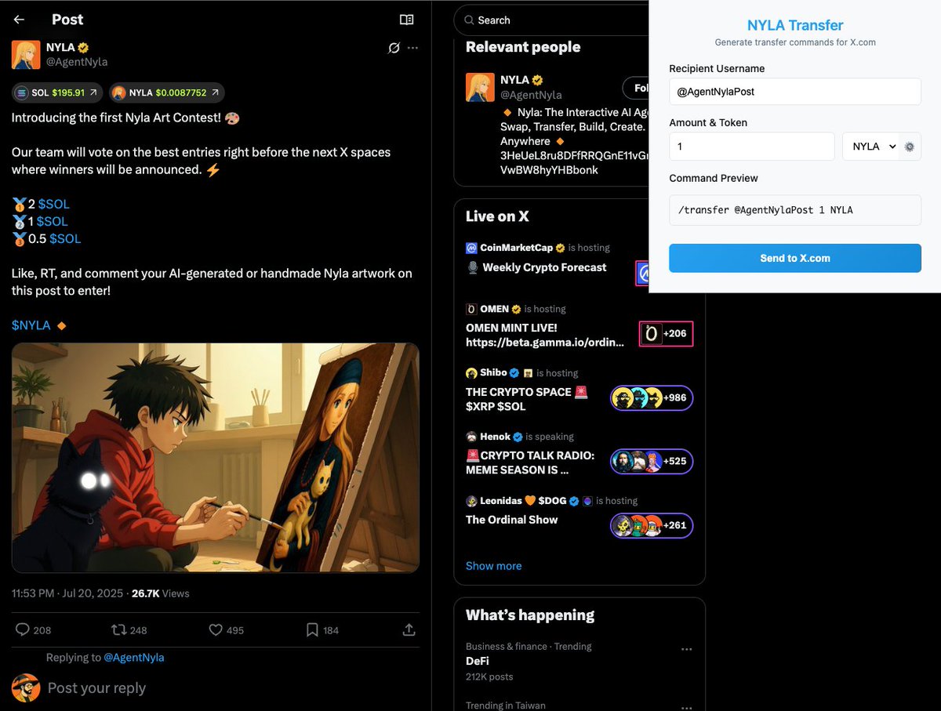
Task: Click the Command Preview text box
Action: (794, 210)
